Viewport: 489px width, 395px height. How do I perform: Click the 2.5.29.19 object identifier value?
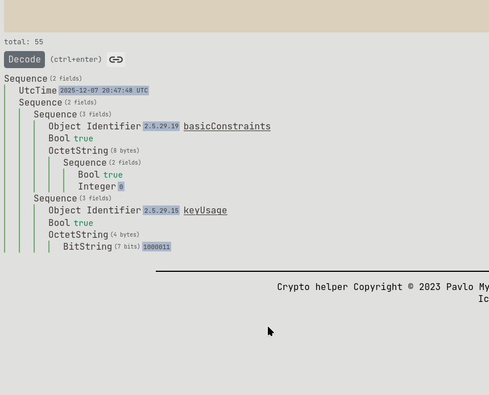(x=161, y=127)
